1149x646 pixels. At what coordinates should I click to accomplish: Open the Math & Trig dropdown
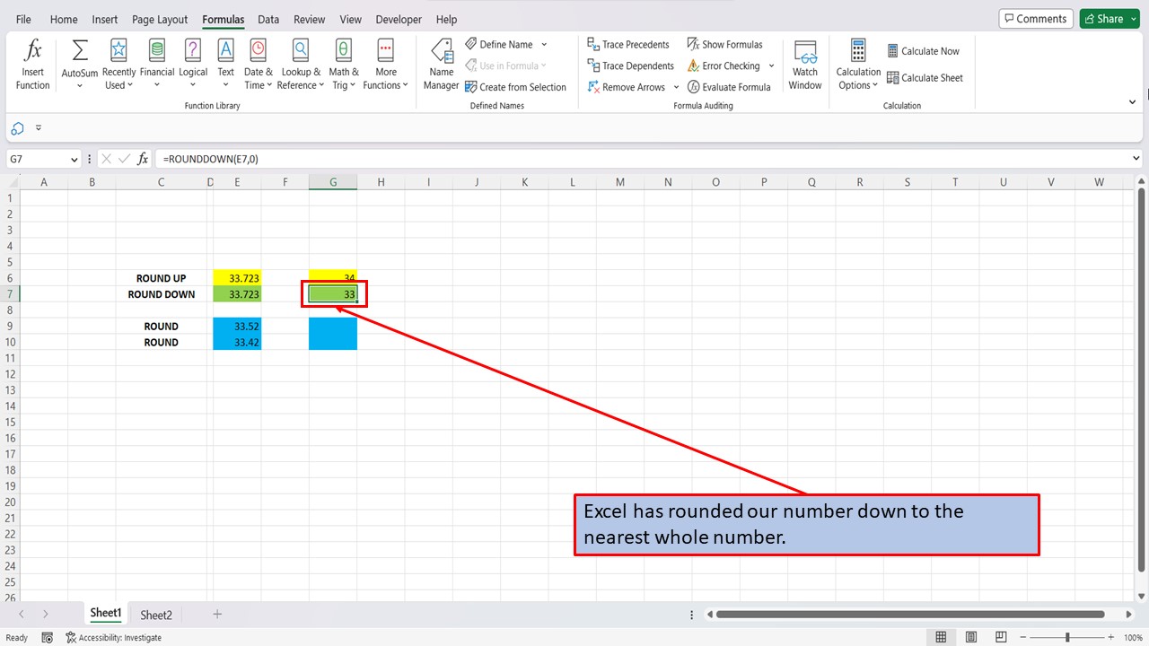pyautogui.click(x=343, y=63)
